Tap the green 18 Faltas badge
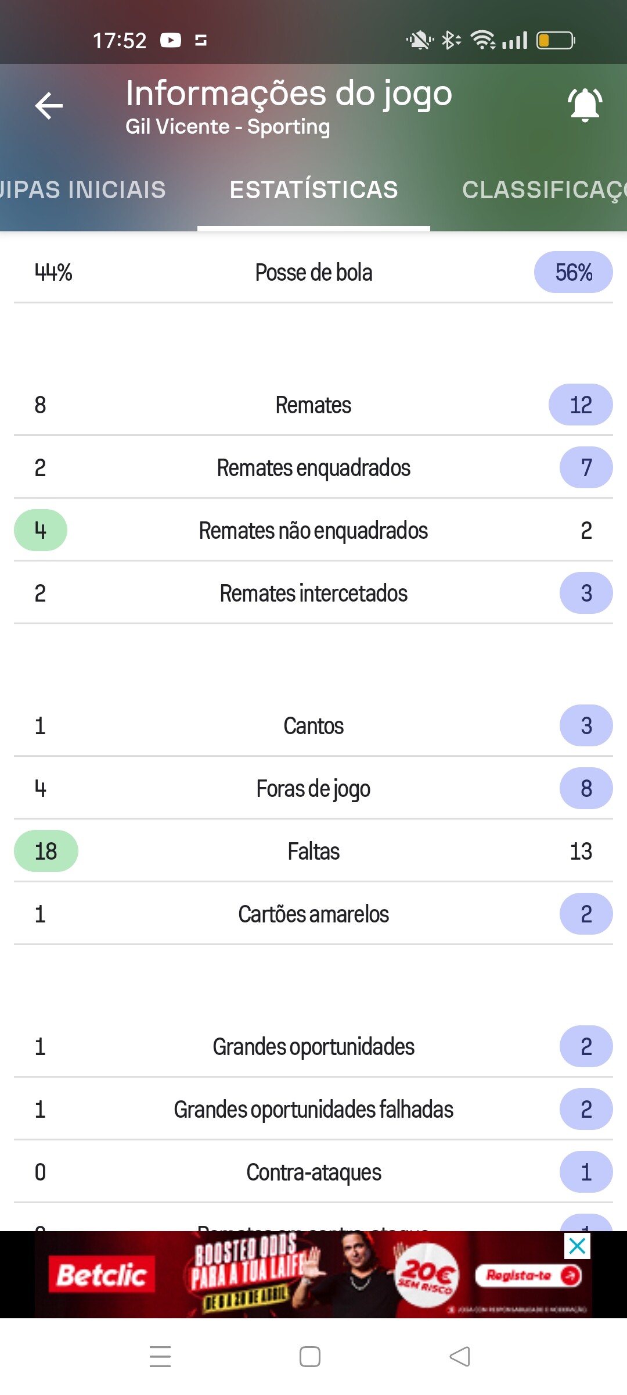This screenshot has height=1395, width=627. pyautogui.click(x=46, y=851)
